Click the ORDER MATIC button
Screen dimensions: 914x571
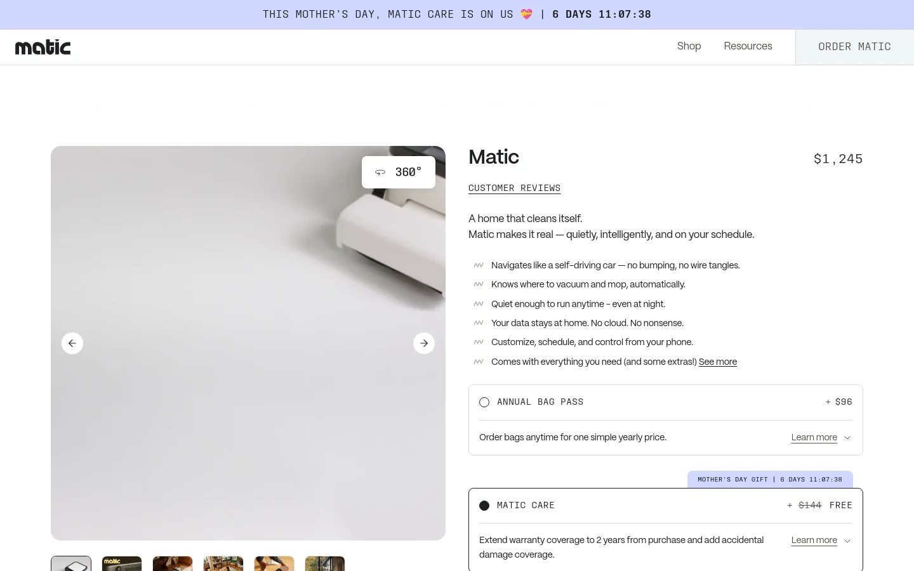point(854,47)
